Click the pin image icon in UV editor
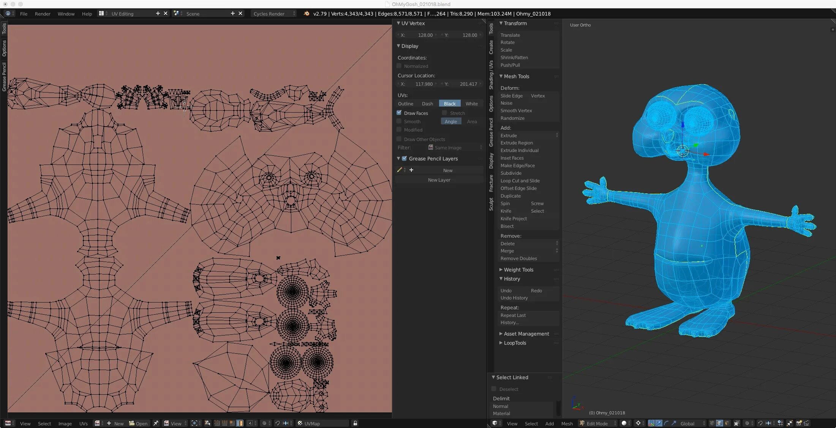Viewport: 836px width, 428px height. coord(156,423)
